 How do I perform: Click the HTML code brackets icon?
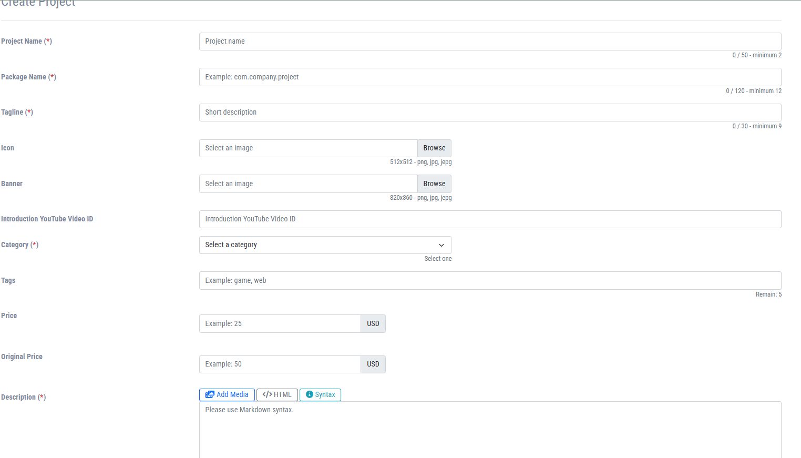click(x=267, y=395)
